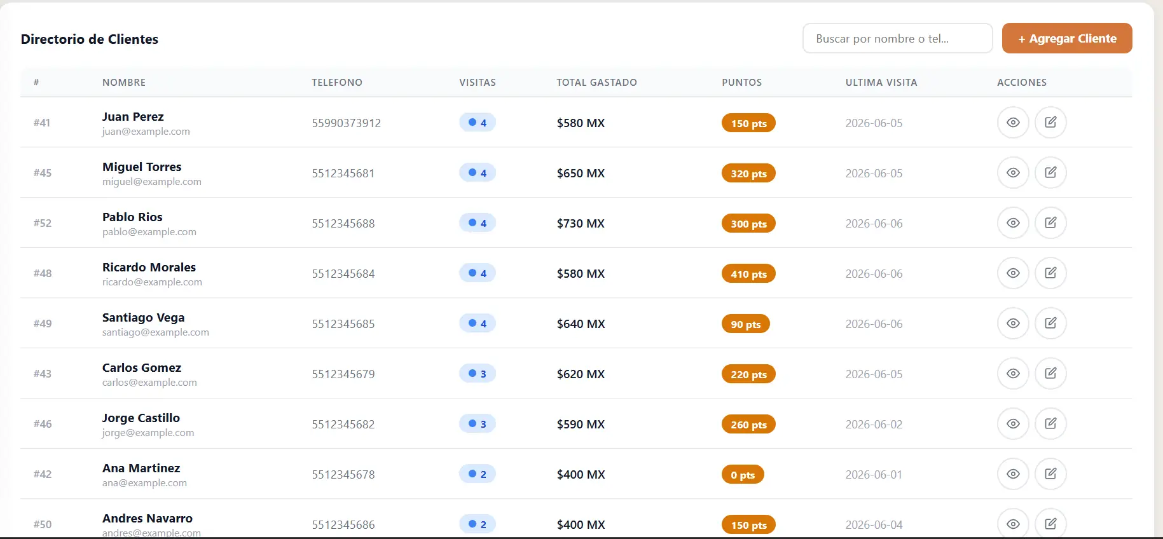The width and height of the screenshot is (1163, 539).
Task: Click phone number 5512345684
Action: tap(343, 273)
